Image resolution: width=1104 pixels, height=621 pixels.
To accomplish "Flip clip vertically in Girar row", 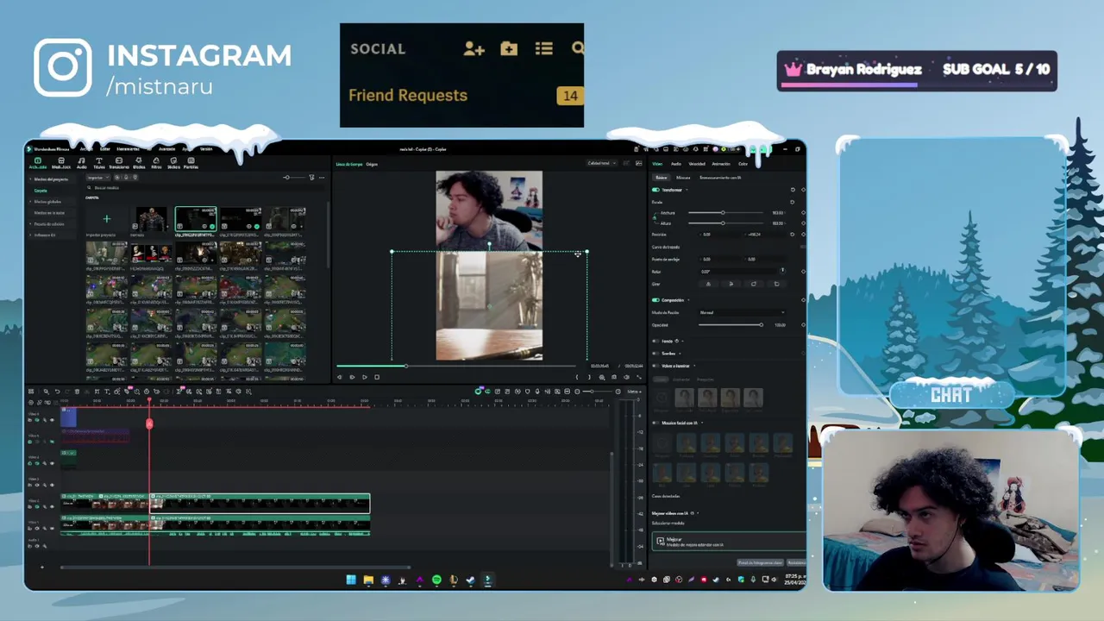I will (731, 284).
